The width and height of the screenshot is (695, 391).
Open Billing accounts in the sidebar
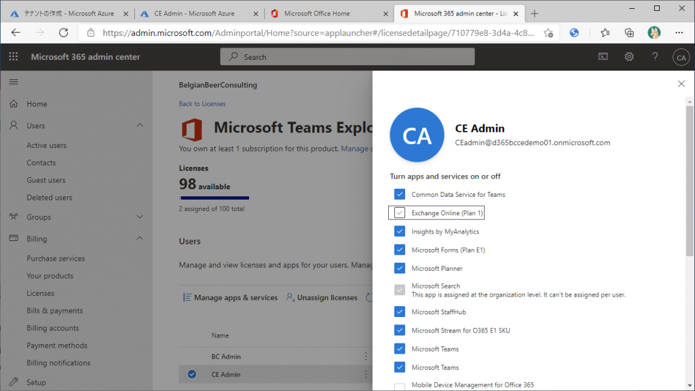53,328
